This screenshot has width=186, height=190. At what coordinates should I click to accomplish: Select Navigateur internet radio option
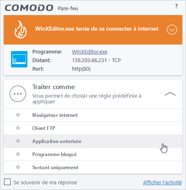(18, 115)
